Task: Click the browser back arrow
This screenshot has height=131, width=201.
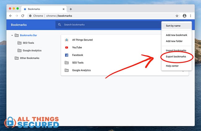Action: click(11, 16)
